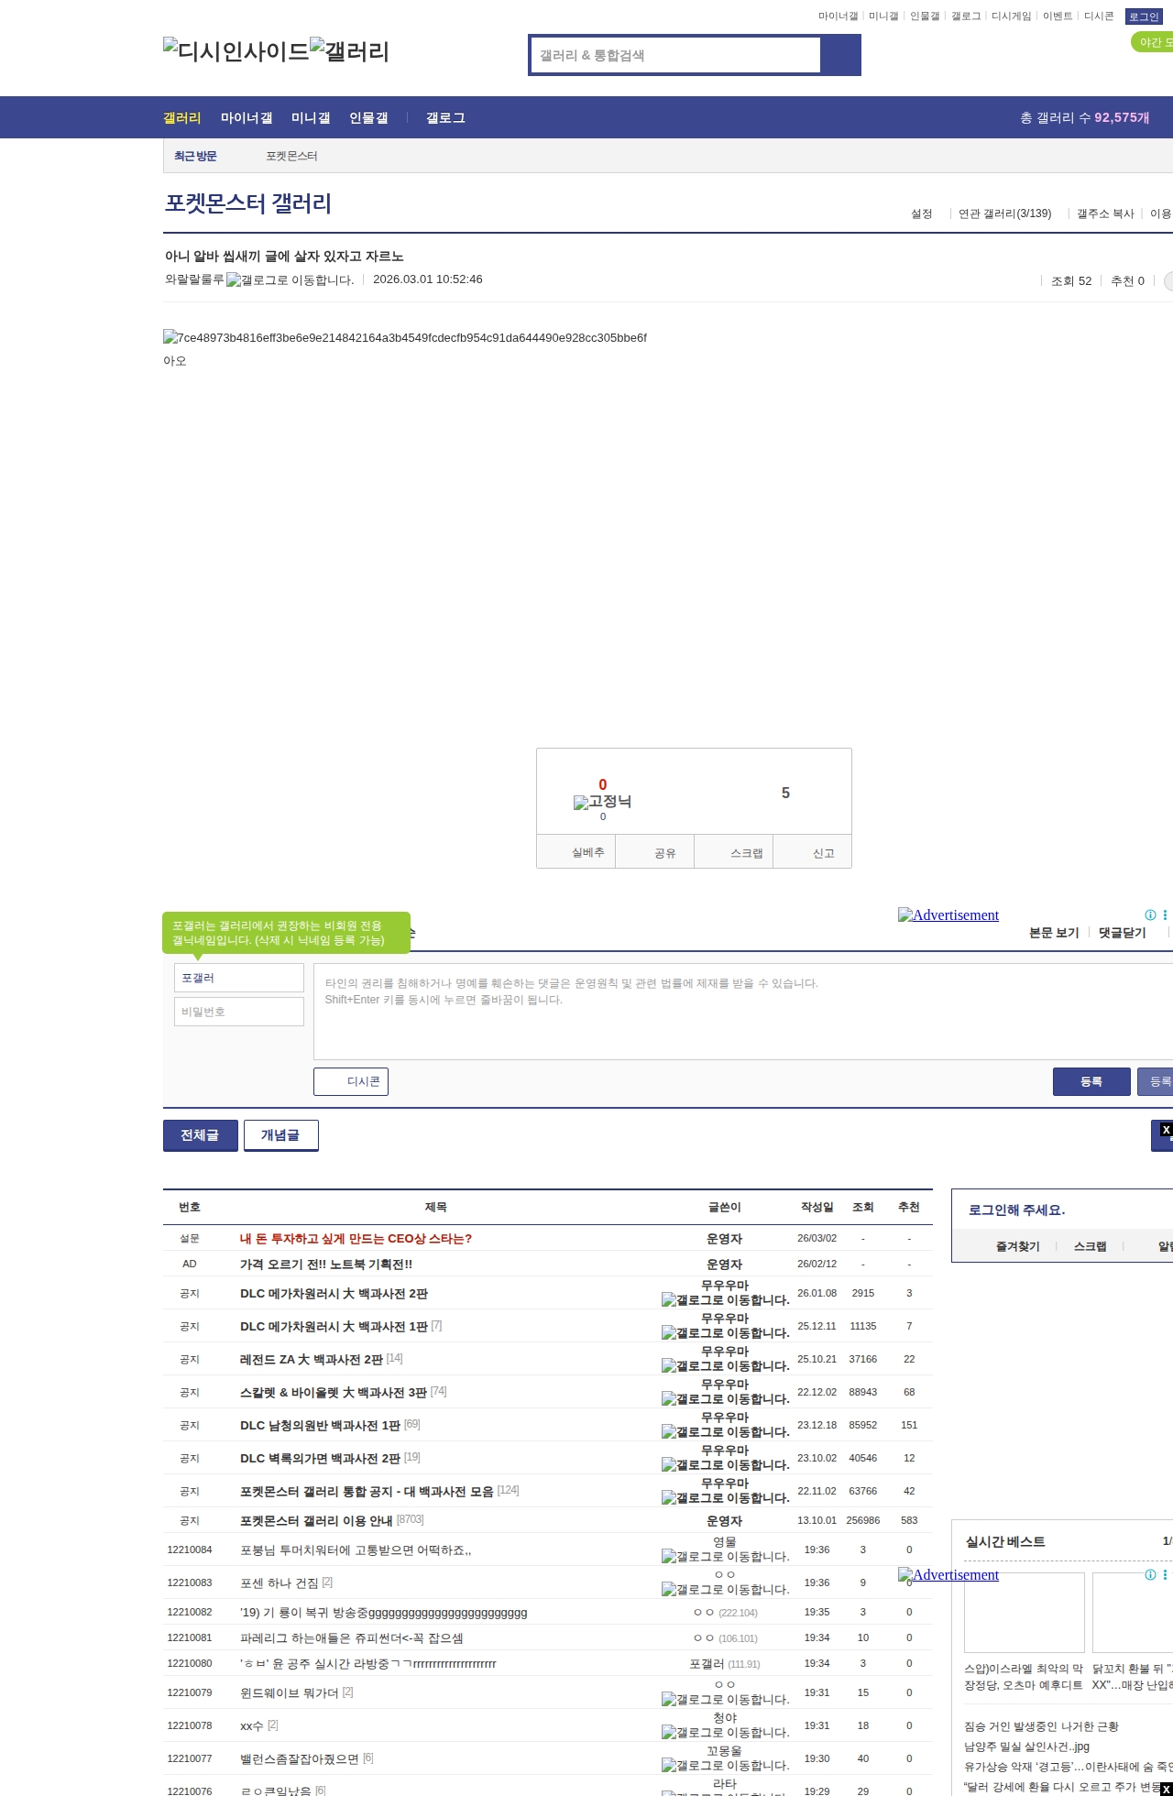The height and width of the screenshot is (1796, 1173).
Task: Click the 조회 column header
Action: [863, 1208]
